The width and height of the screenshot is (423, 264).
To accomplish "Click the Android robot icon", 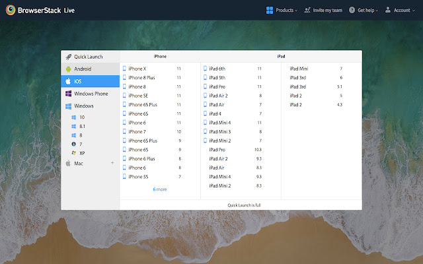I will click(67, 69).
